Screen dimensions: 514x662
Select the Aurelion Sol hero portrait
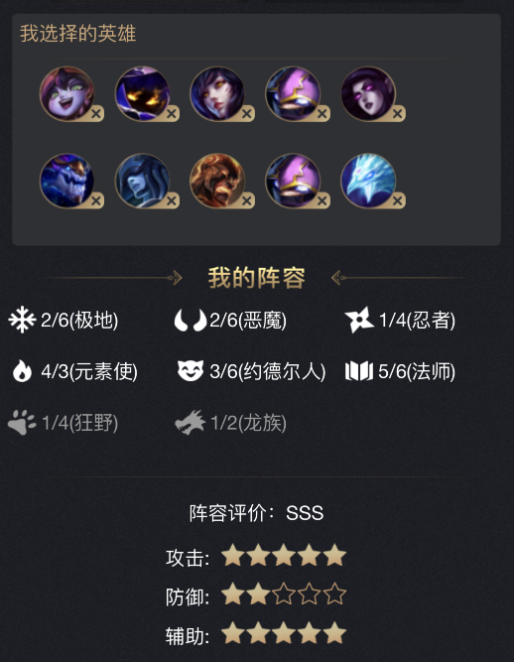click(66, 181)
